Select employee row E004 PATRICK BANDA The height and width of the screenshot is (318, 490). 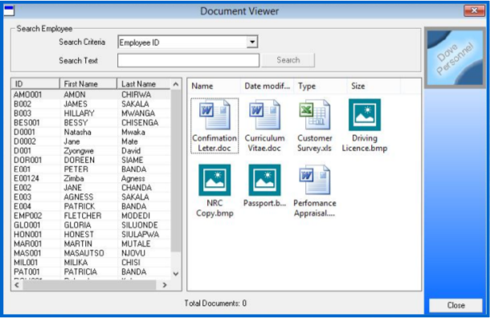[92, 206]
